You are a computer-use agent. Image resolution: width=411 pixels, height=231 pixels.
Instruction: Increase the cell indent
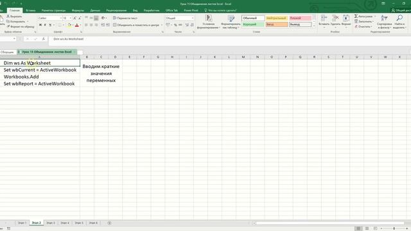108,25
